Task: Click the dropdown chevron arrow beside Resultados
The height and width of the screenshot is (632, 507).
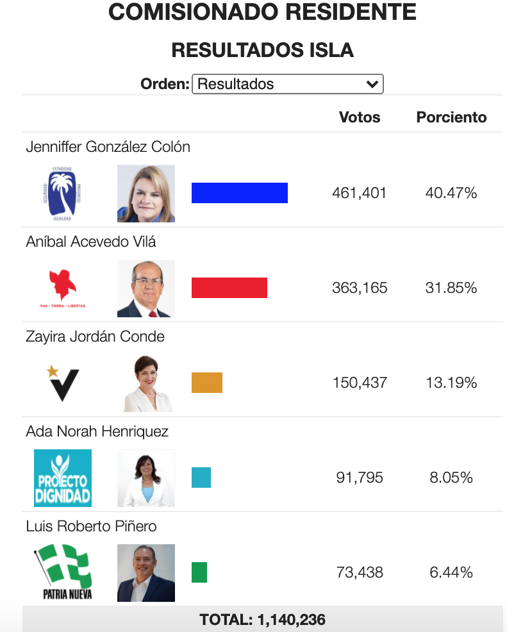Action: click(x=372, y=84)
